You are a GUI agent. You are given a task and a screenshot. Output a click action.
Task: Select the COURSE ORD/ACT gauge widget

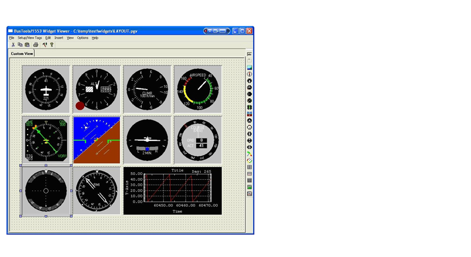(x=198, y=140)
